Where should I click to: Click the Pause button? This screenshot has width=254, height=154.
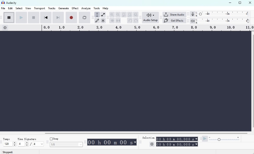pos(9,17)
